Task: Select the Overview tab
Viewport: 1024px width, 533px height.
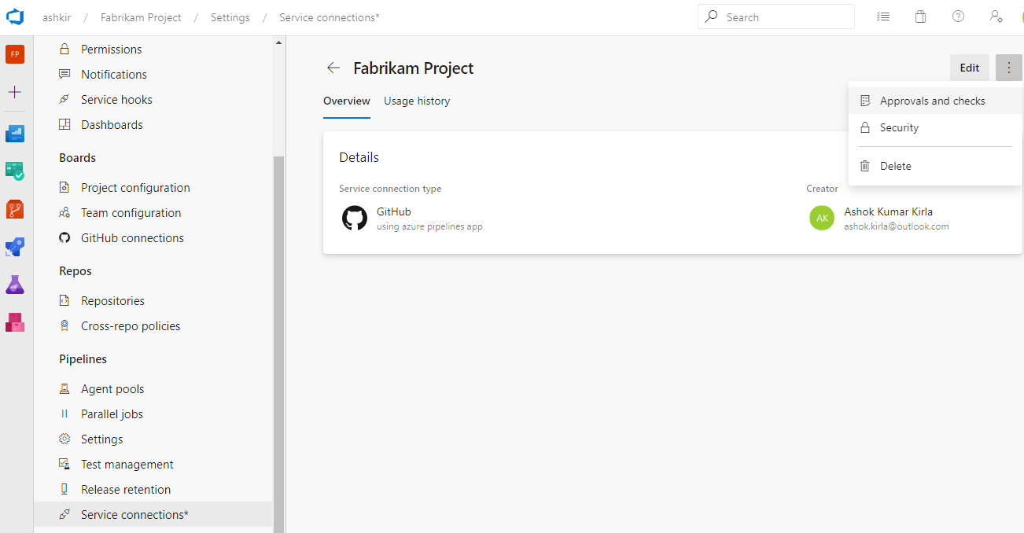Action: 346,101
